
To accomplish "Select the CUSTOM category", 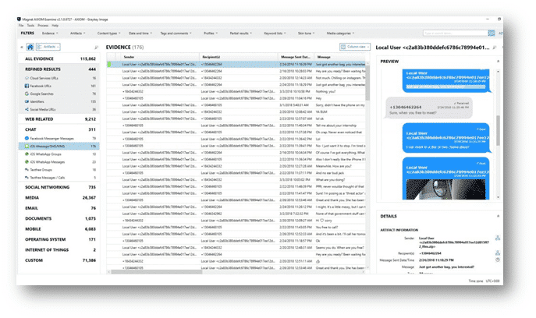I will pyautogui.click(x=59, y=260).
